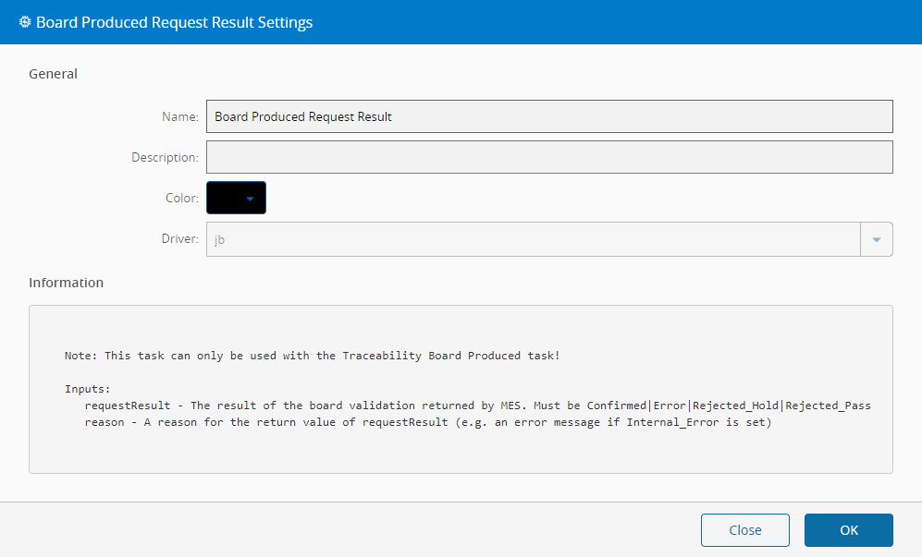The height and width of the screenshot is (557, 922).
Task: Click the Note line about Traceability task
Action: [312, 356]
